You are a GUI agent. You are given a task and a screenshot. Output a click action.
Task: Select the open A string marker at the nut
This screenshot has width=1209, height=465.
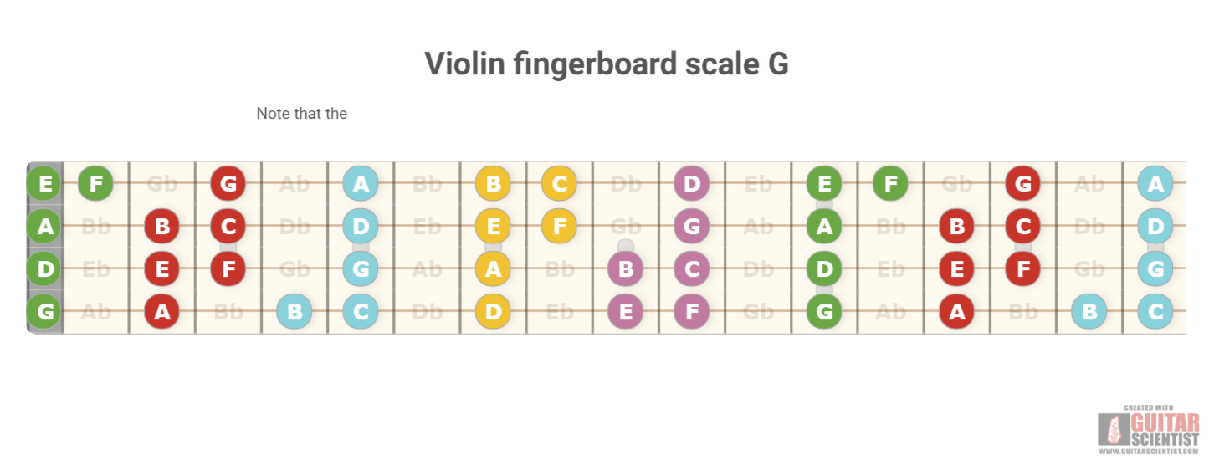pyautogui.click(x=45, y=225)
